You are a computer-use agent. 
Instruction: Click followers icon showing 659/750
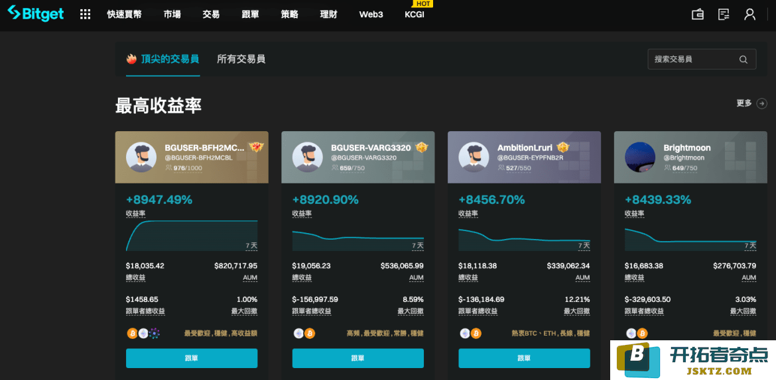(x=334, y=168)
